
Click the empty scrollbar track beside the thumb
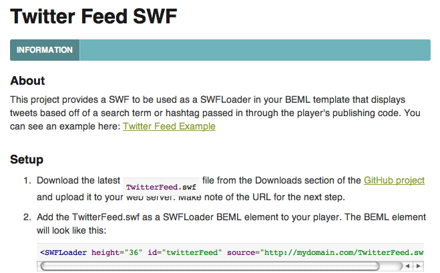pyautogui.click(x=391, y=266)
